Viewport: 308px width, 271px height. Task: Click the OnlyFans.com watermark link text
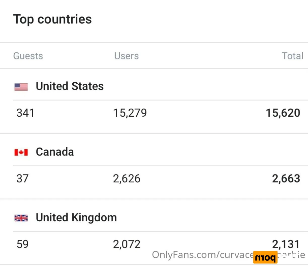(x=228, y=255)
